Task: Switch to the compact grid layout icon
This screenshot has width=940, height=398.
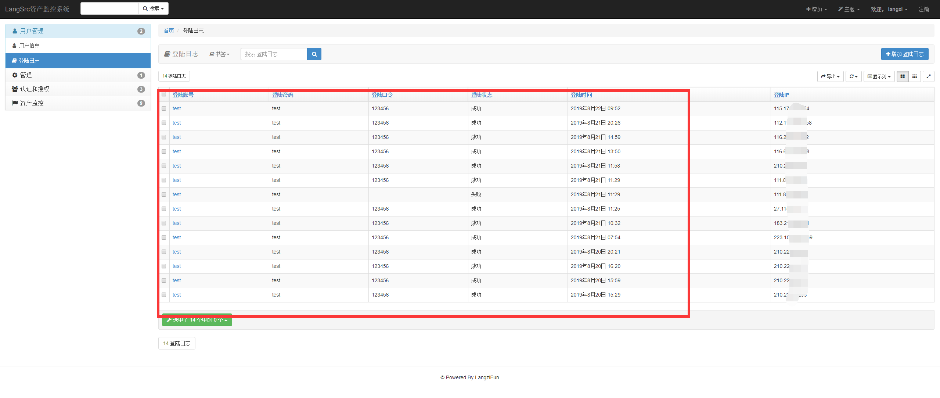Action: tap(914, 76)
